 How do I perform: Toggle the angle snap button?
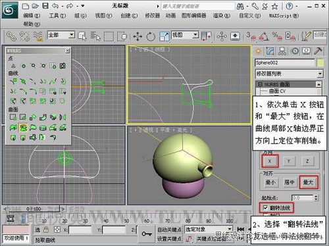264,36
